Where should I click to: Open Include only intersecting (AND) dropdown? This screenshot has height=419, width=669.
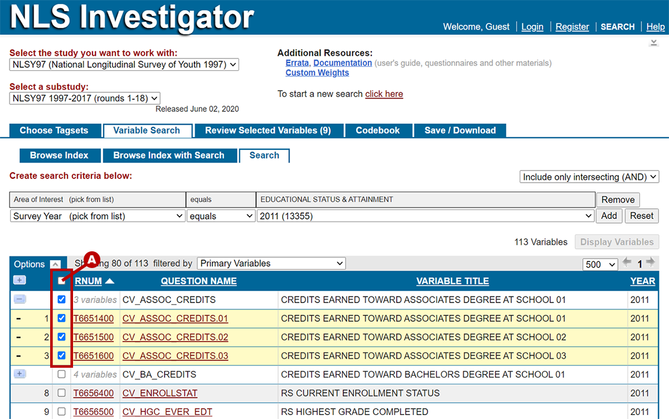(x=589, y=177)
